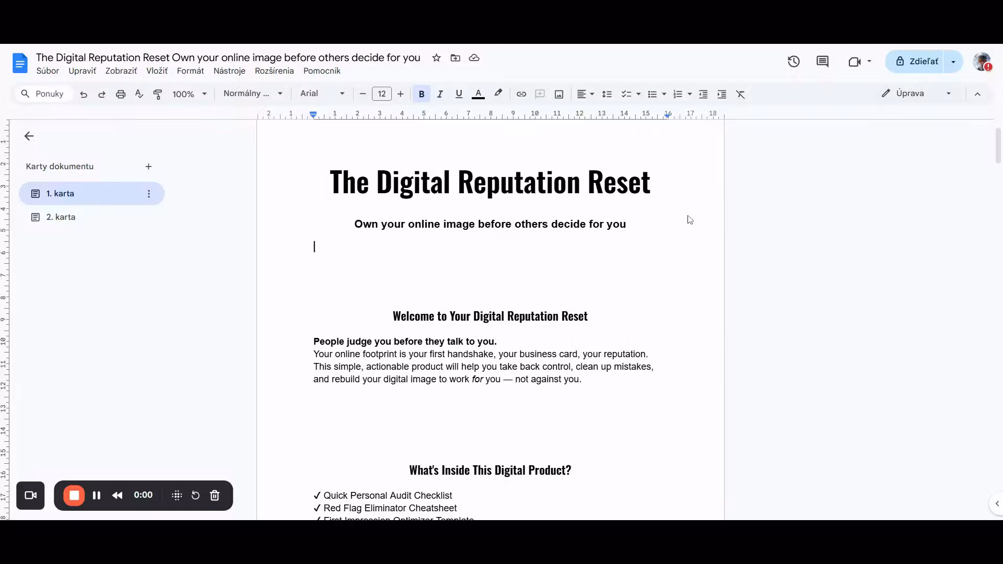Screen dimensions: 1003x564
Task: Open the text color picker
Action: click(x=477, y=94)
